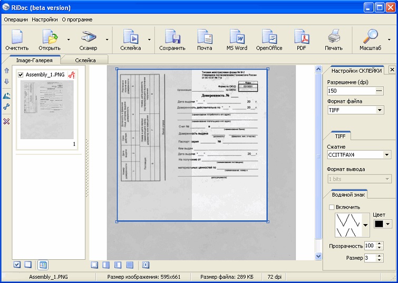Screen dimensions: 398x283
Task: Click the Открыть (Open) toolbar icon
Action: 50,36
